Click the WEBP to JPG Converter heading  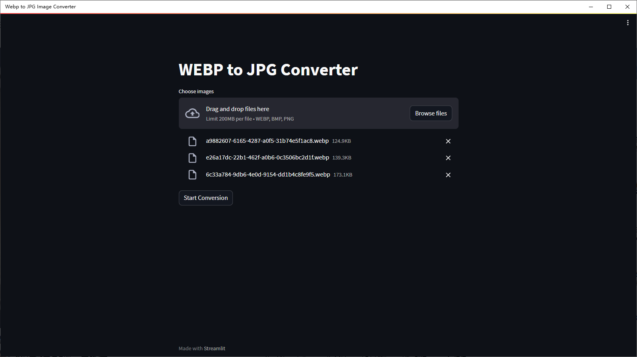tap(268, 70)
